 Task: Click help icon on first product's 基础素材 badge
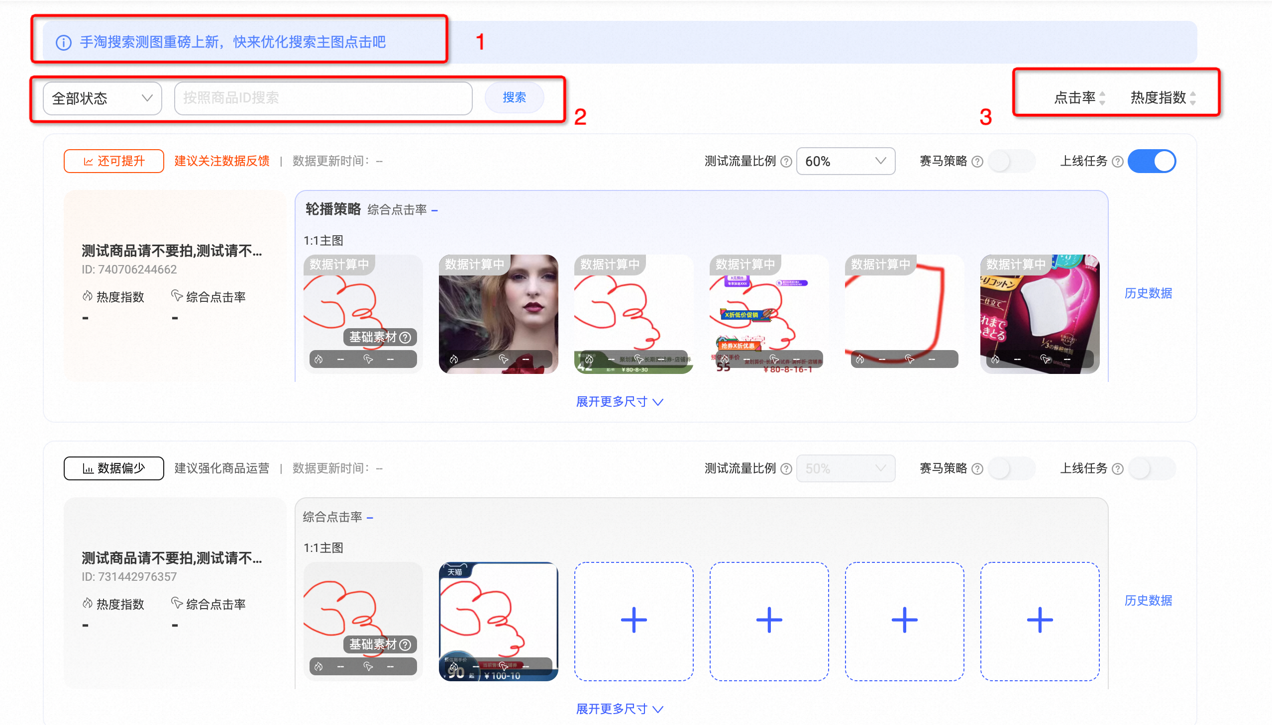pos(406,338)
